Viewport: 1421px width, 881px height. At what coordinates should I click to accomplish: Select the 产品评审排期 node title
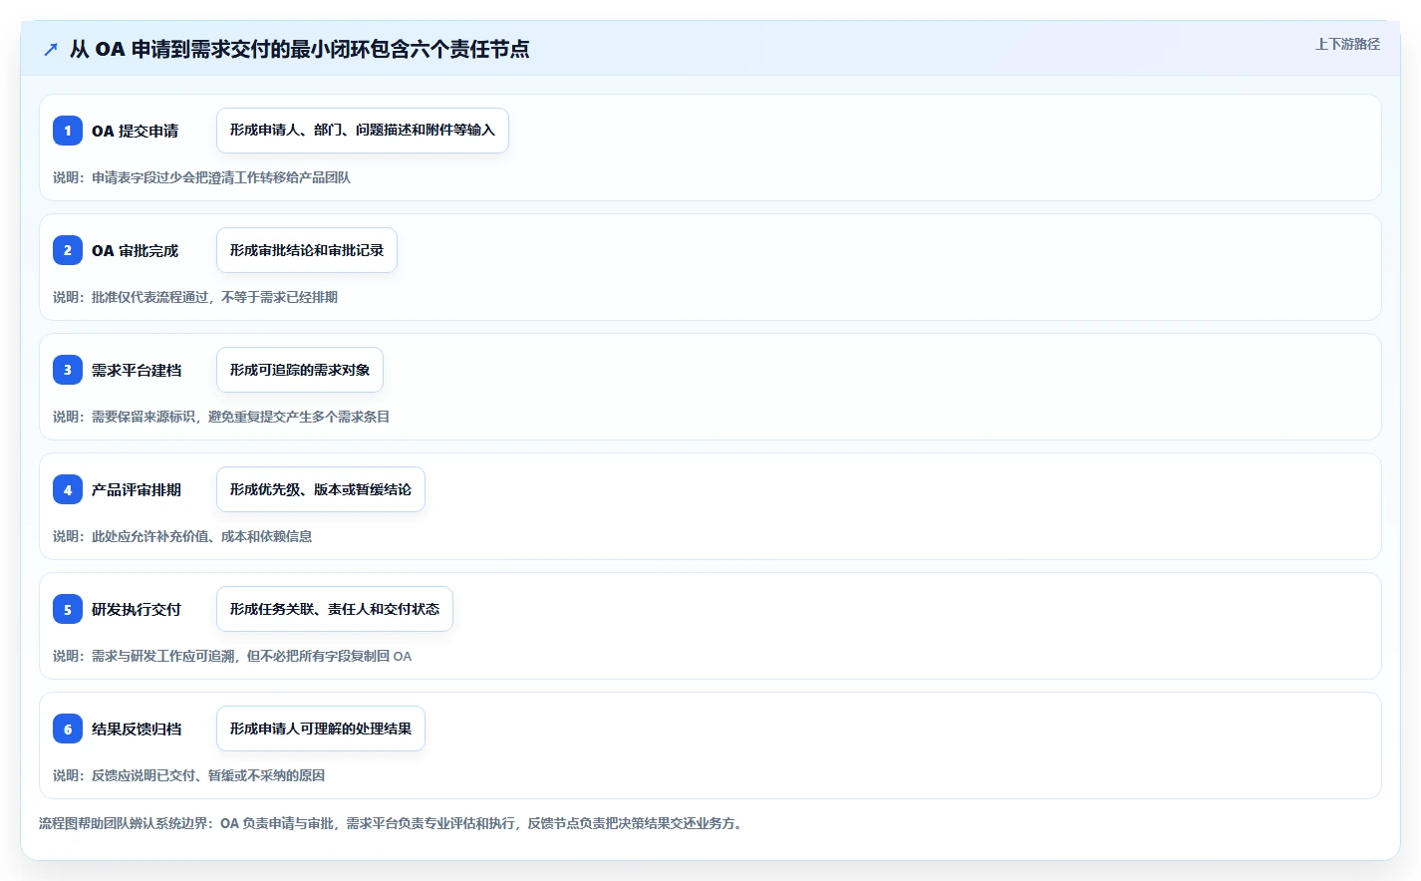(x=137, y=489)
